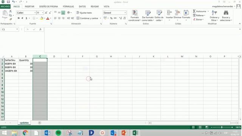Open font color dropdown arrow
This screenshot has width=242, height=136.
(51, 18)
